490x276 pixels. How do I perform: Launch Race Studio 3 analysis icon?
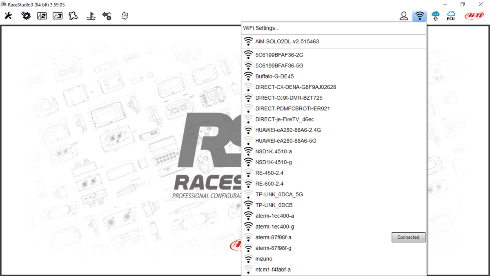[58, 16]
